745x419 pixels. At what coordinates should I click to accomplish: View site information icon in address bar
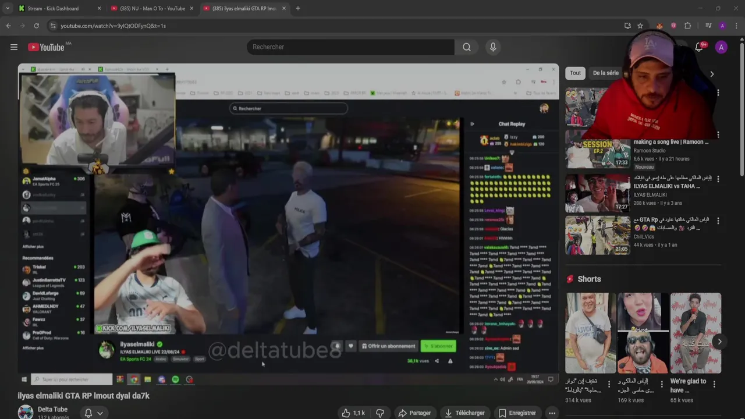pos(53,26)
